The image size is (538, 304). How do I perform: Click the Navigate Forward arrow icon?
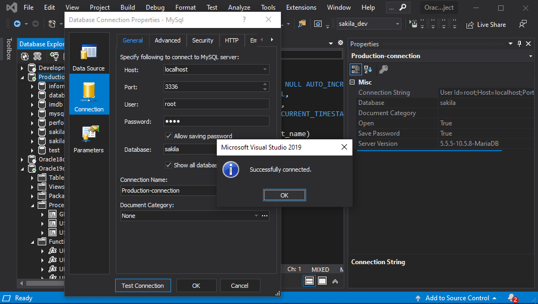coord(36,24)
